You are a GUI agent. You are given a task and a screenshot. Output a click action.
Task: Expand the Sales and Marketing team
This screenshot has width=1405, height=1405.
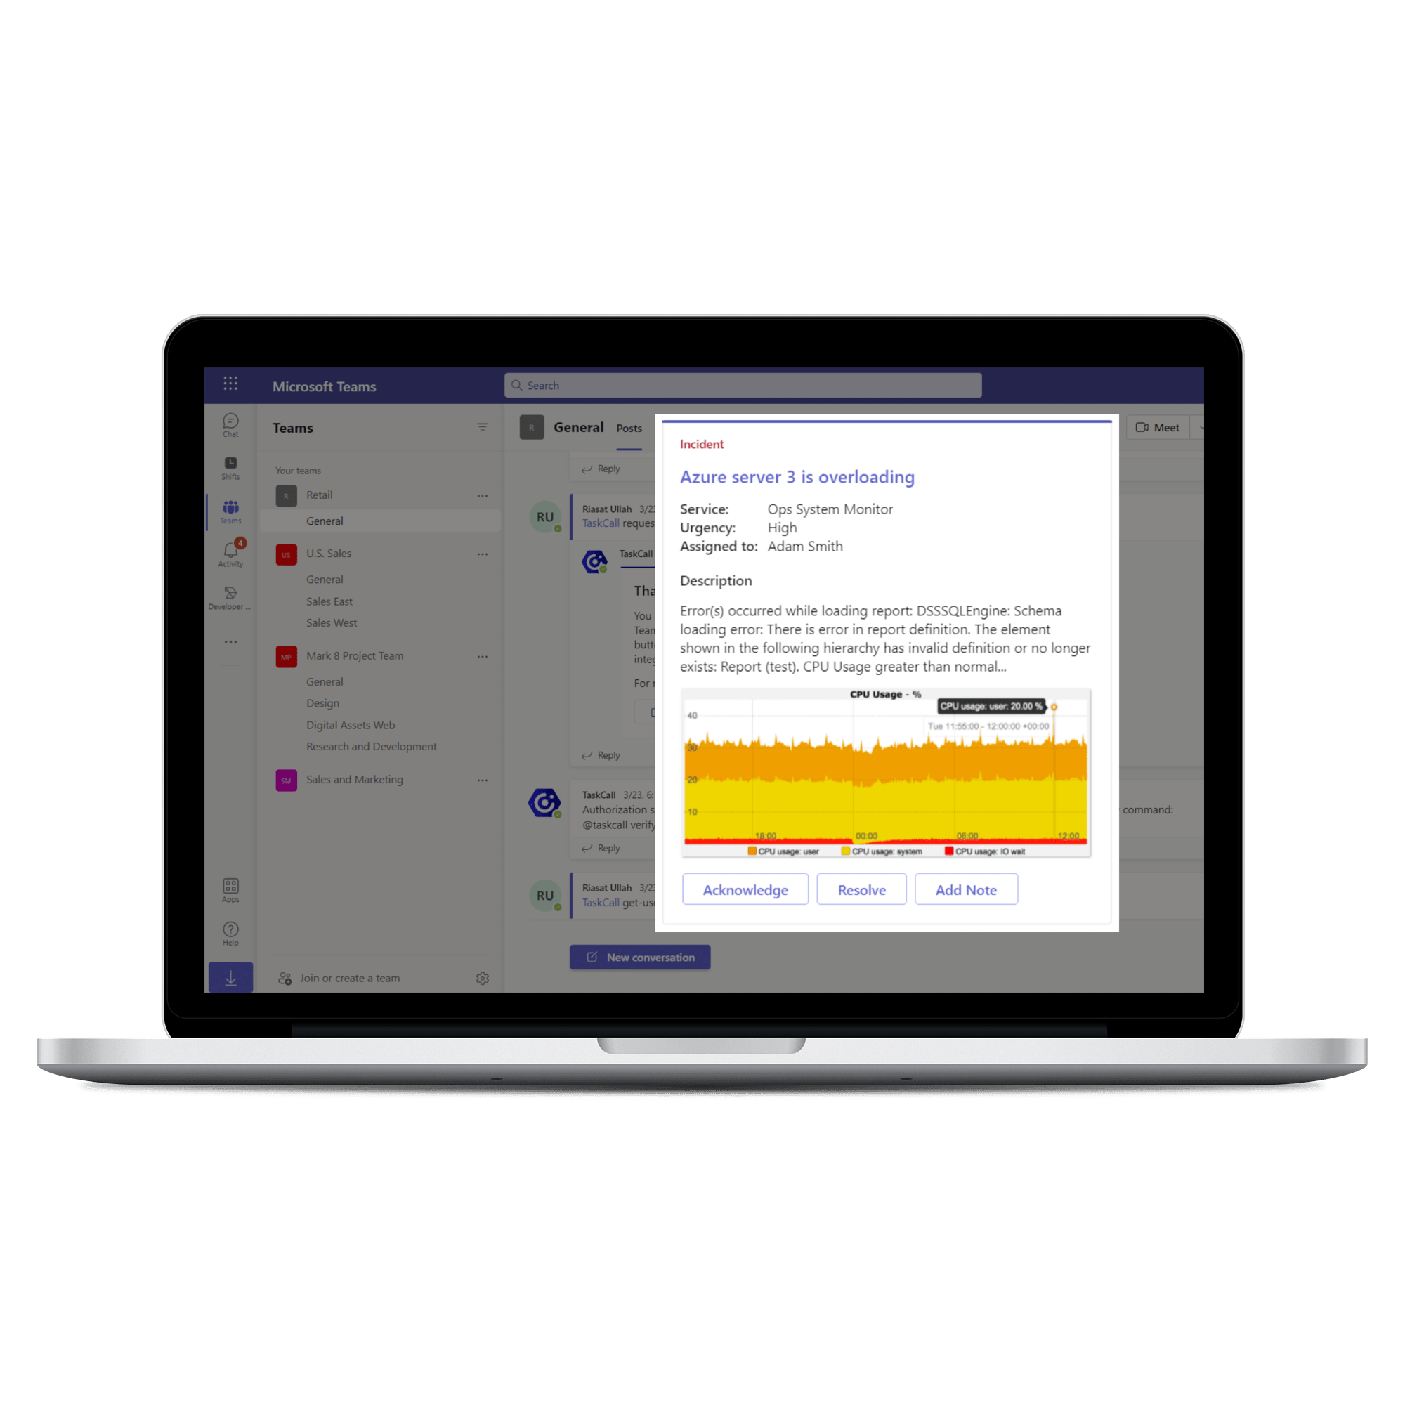[354, 778]
